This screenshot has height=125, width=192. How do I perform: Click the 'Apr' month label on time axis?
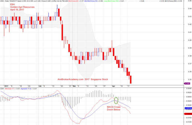[114, 86]
